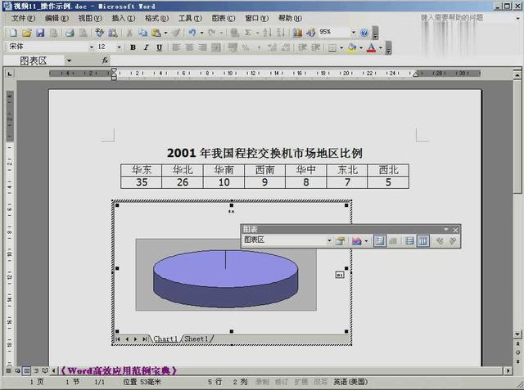Click the tab stop selector on ruler
Screen dimensions: 524x390
(x=10, y=74)
